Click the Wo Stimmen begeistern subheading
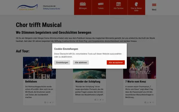179x112 pixels. tap(53, 33)
